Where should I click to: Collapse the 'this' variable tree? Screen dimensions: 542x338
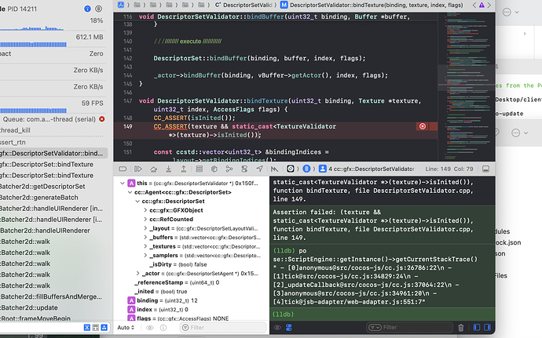[123, 184]
